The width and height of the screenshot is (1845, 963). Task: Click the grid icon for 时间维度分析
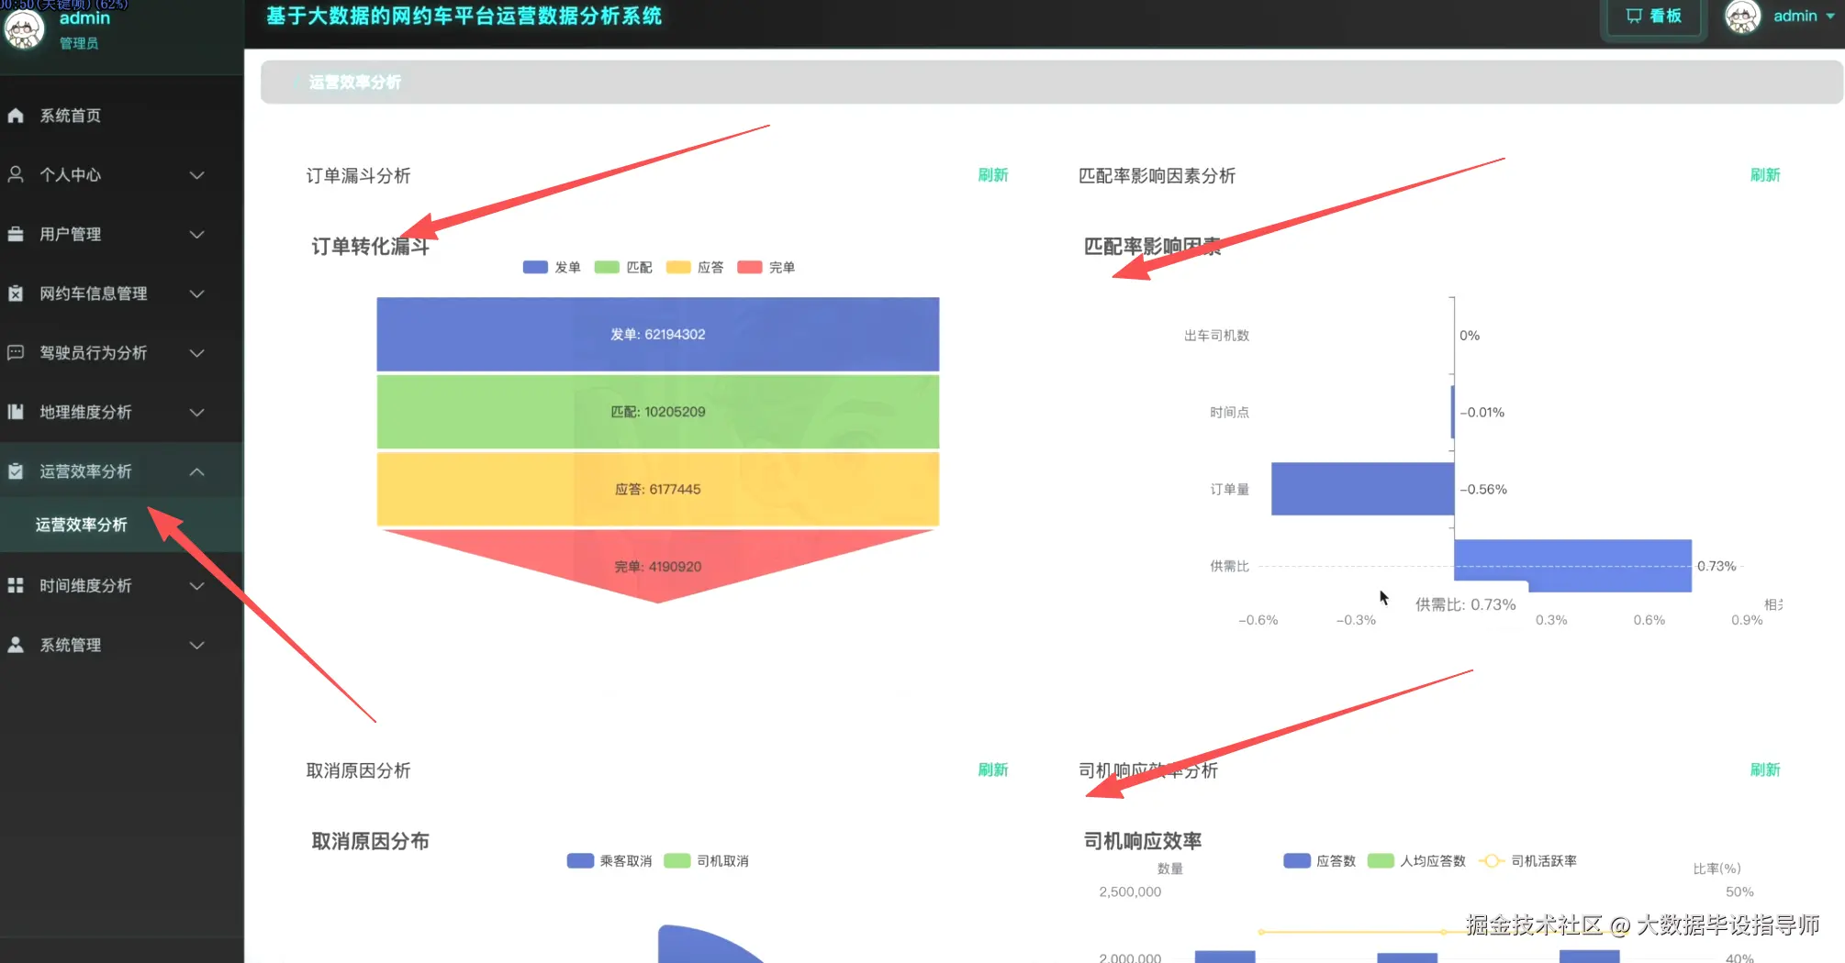pyautogui.click(x=16, y=585)
